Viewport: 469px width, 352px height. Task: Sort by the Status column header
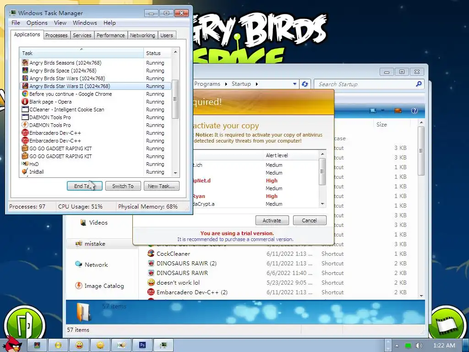157,53
